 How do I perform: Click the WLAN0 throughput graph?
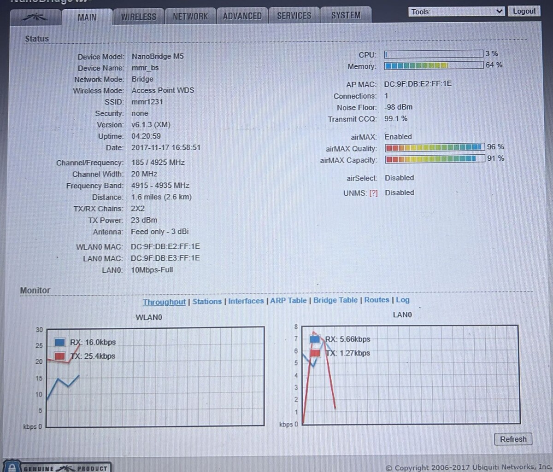155,376
